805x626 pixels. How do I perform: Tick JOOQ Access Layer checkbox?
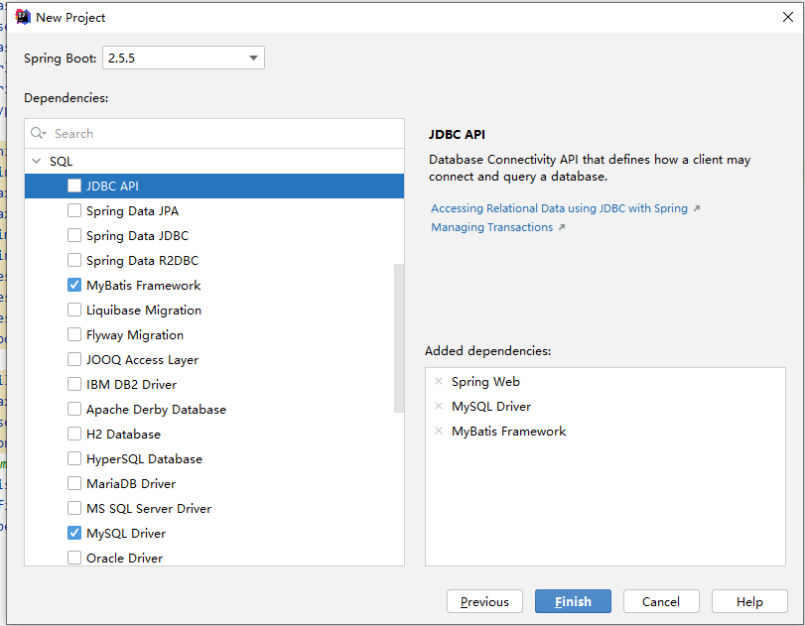click(x=74, y=359)
